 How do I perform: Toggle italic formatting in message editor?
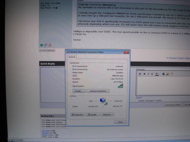(148, 74)
